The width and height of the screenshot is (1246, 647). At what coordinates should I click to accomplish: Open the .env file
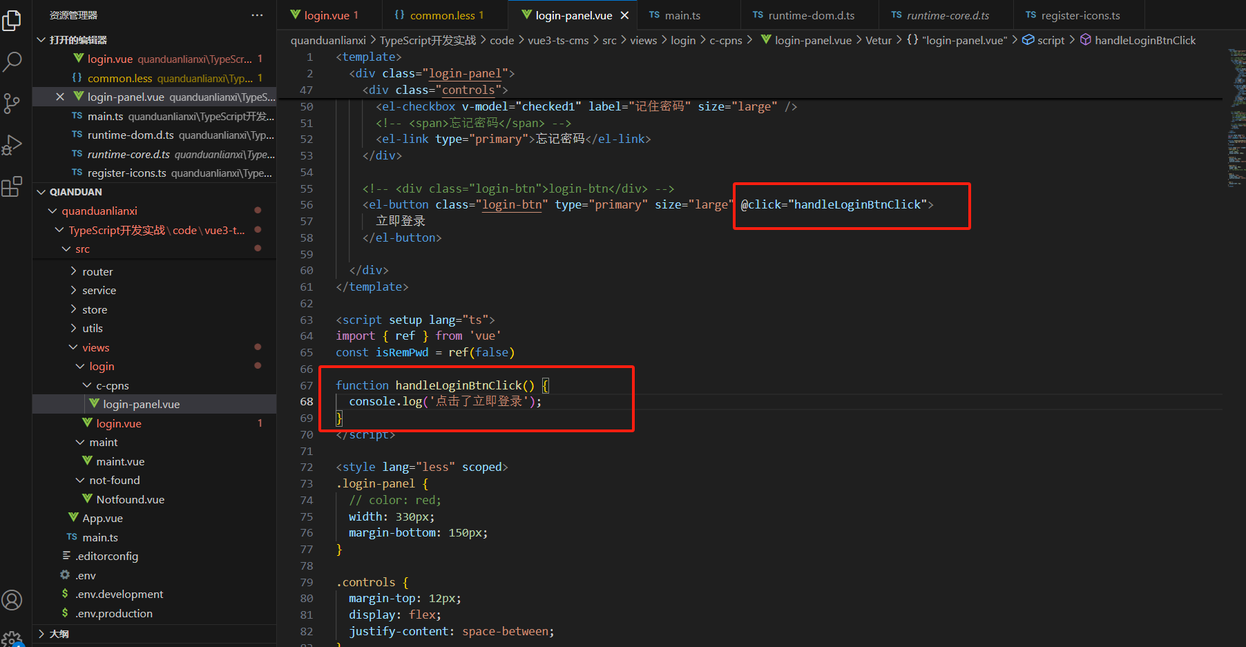point(155,575)
